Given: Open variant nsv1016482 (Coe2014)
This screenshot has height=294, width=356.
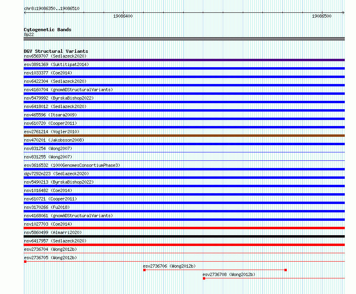Looking at the screenshot, I should point(48,190).
